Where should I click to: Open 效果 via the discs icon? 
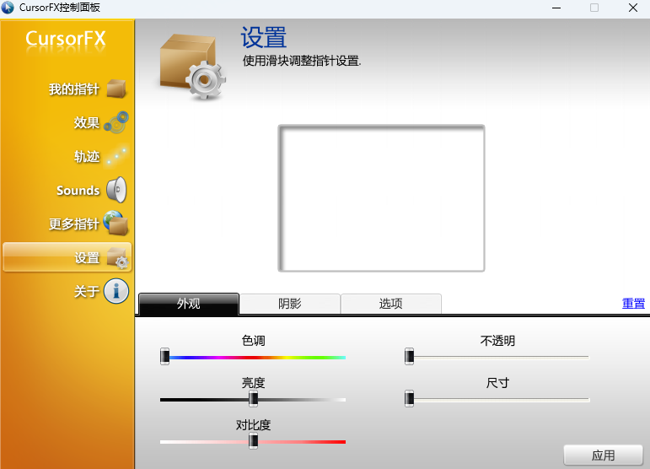pyautogui.click(x=115, y=123)
